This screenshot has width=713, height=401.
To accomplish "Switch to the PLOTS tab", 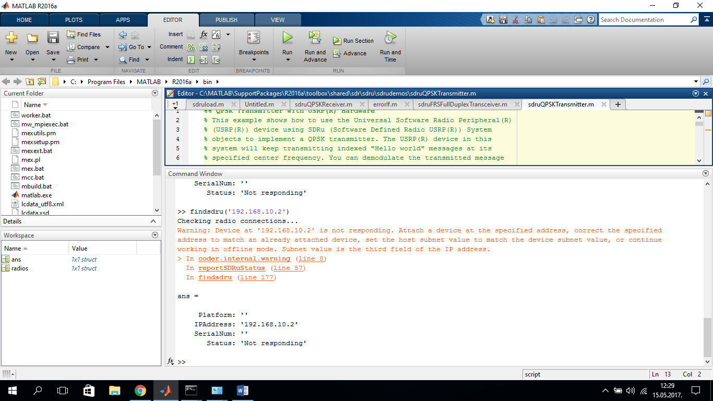I will 74,20.
